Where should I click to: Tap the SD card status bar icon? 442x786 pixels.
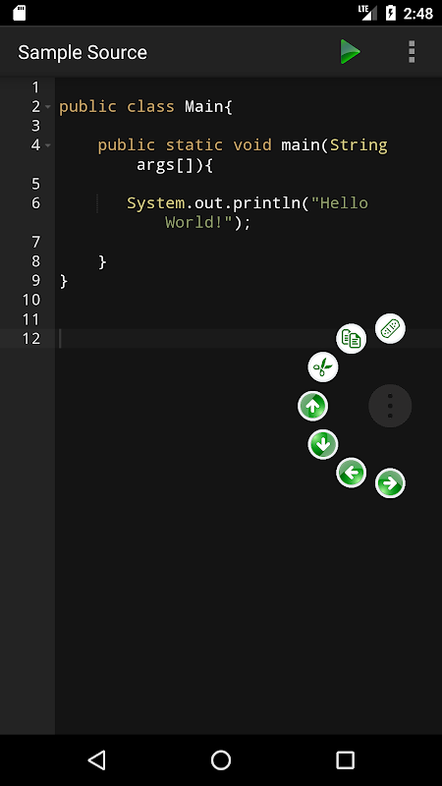point(19,13)
